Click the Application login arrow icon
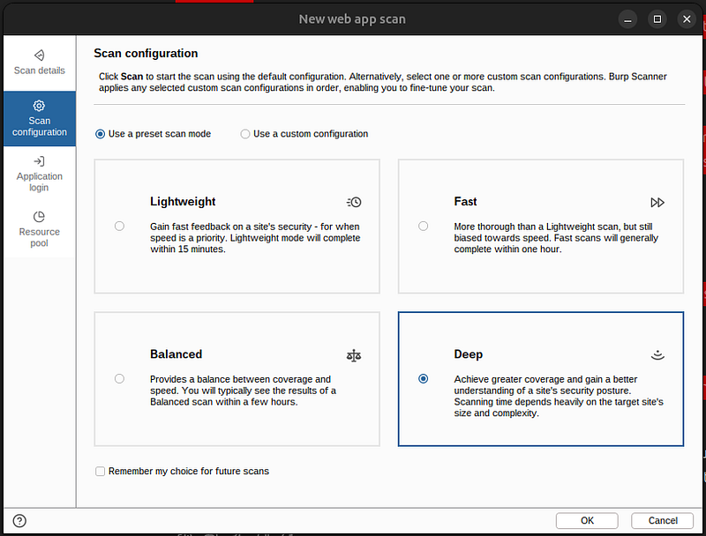This screenshot has width=706, height=536. pyautogui.click(x=39, y=161)
